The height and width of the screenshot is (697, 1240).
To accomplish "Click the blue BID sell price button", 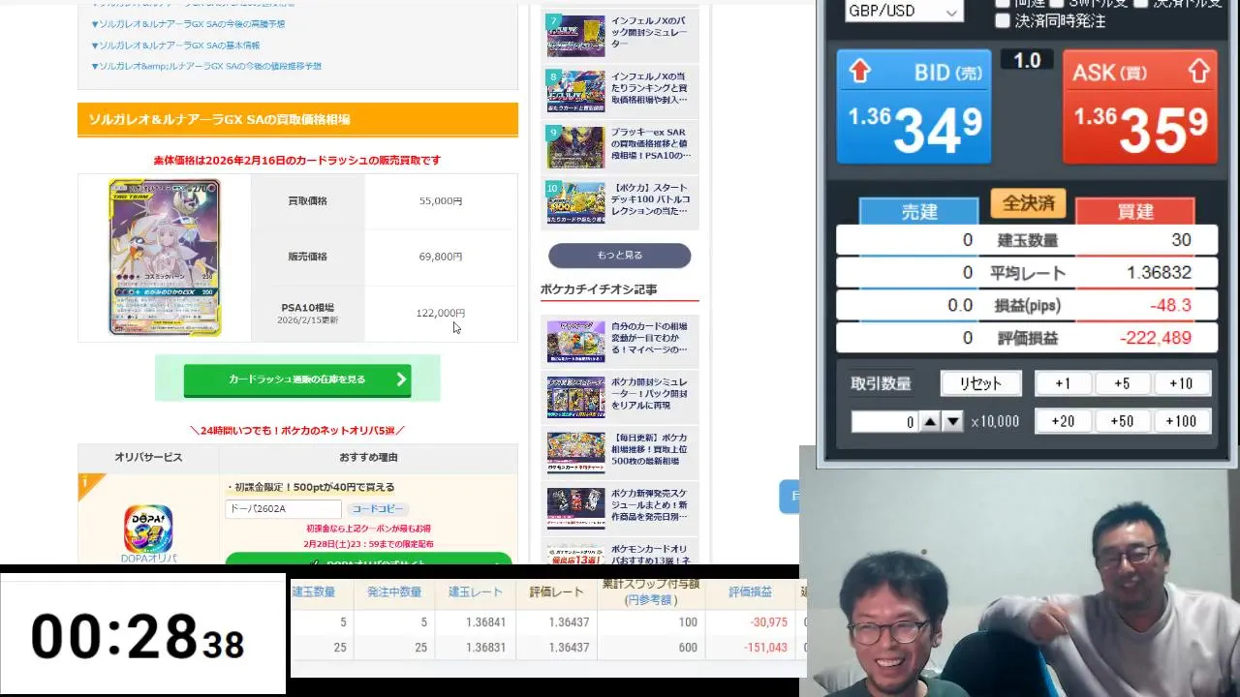I will click(914, 106).
